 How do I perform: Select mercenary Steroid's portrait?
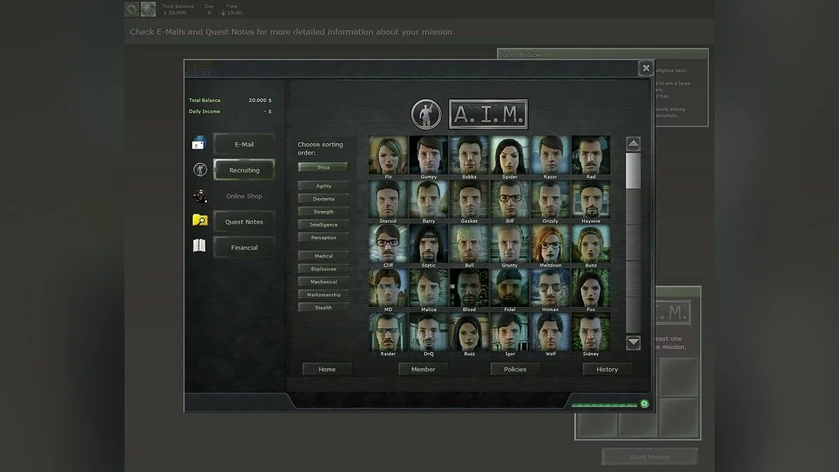pos(388,199)
